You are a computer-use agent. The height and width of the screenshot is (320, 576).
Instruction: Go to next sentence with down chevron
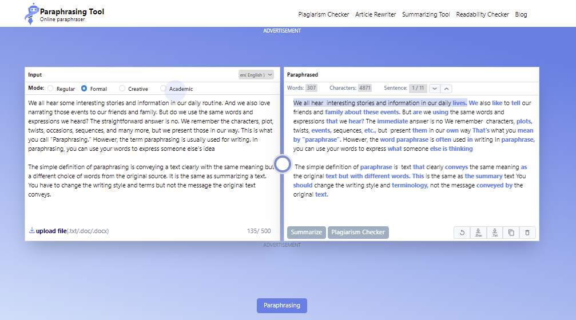click(x=435, y=89)
